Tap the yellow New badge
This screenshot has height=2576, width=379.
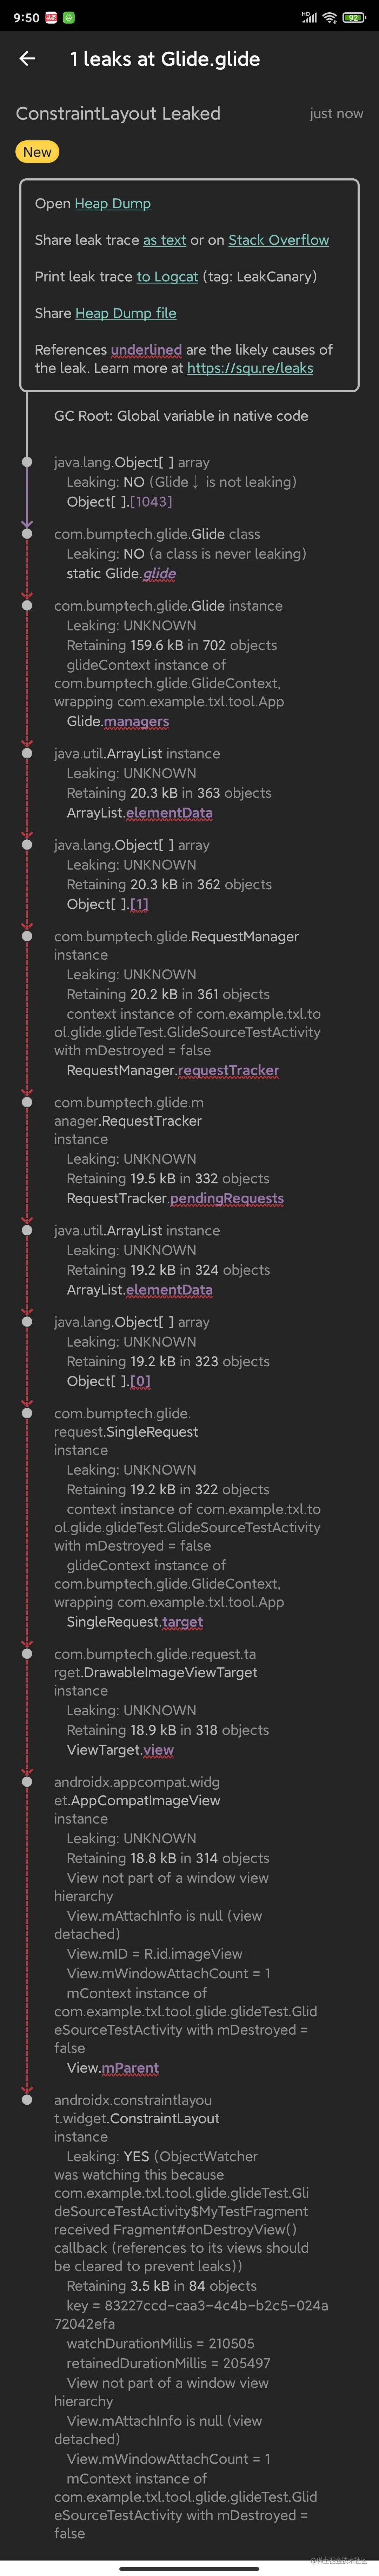37,152
